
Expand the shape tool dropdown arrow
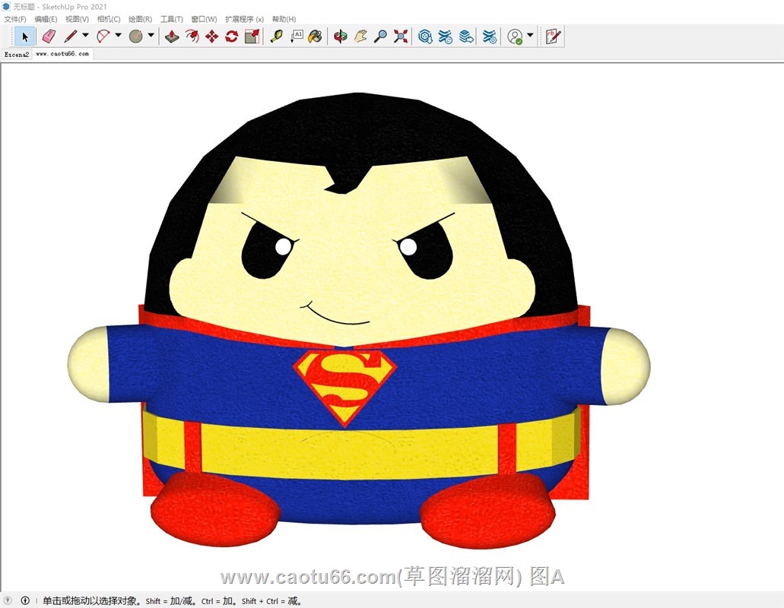[x=151, y=36]
